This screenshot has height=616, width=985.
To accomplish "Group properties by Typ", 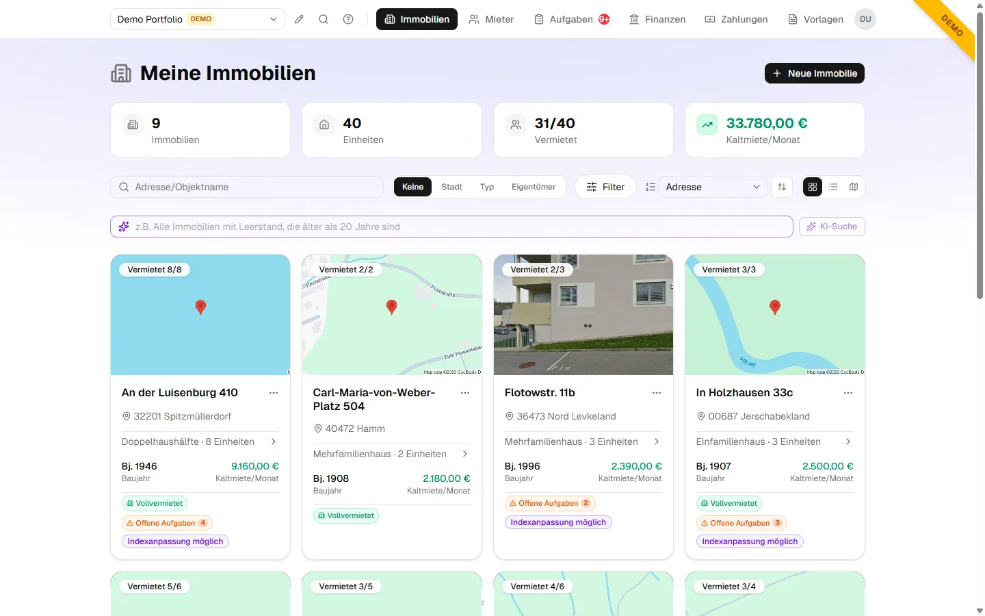I will (487, 187).
